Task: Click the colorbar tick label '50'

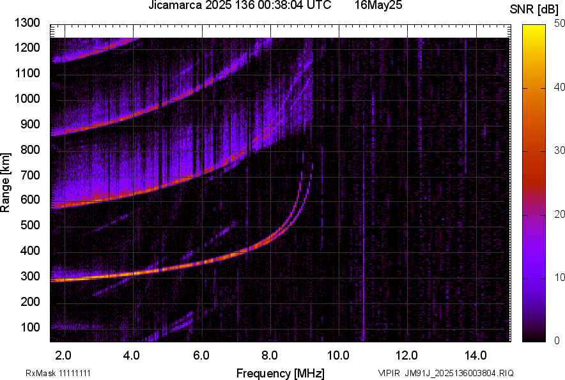Action: tap(559, 24)
